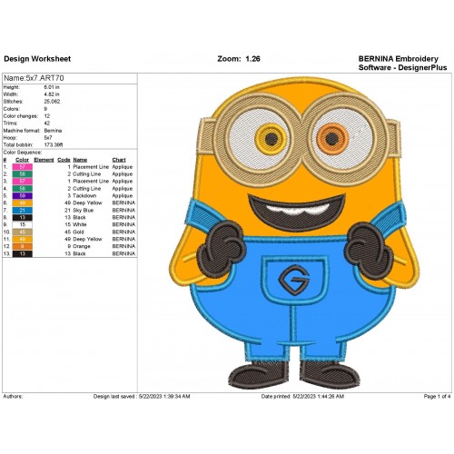This screenshot has height=454, width=454.
Task: Click the Trims value '42'
Action: 47,123
